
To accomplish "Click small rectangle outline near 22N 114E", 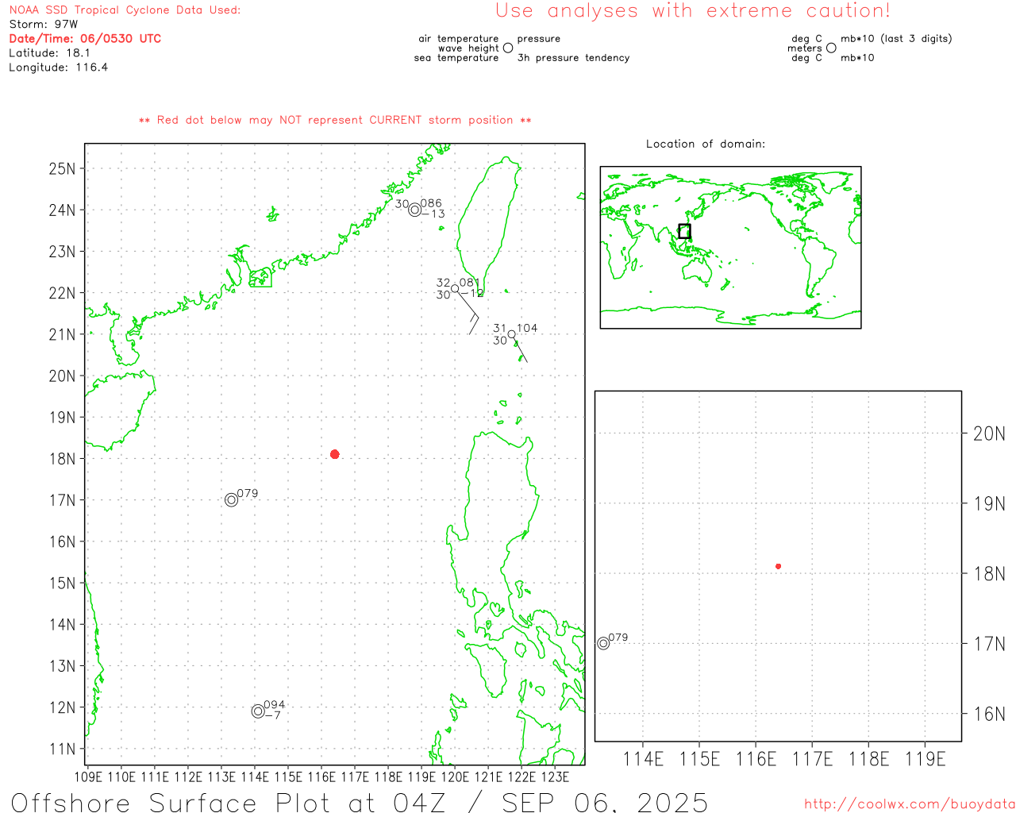I will pos(260,278).
